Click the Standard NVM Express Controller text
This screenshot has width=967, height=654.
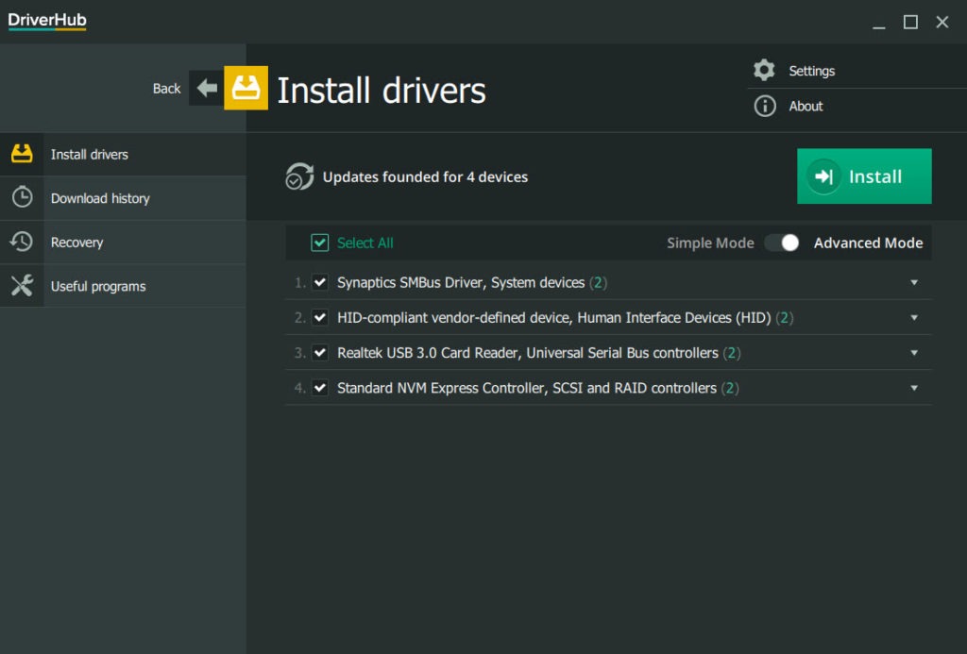(x=527, y=388)
